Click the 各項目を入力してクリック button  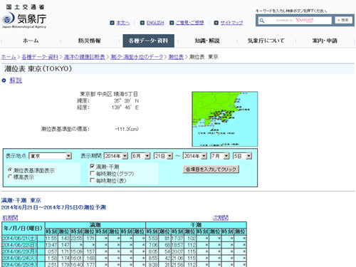tap(211, 169)
